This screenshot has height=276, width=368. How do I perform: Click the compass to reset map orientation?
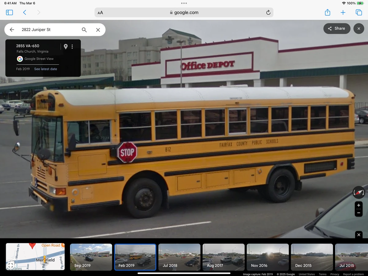(x=358, y=192)
